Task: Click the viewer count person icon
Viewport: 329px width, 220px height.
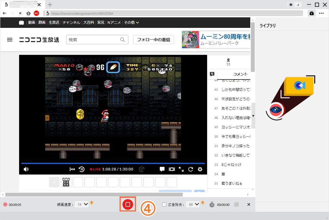Action: [x=229, y=60]
